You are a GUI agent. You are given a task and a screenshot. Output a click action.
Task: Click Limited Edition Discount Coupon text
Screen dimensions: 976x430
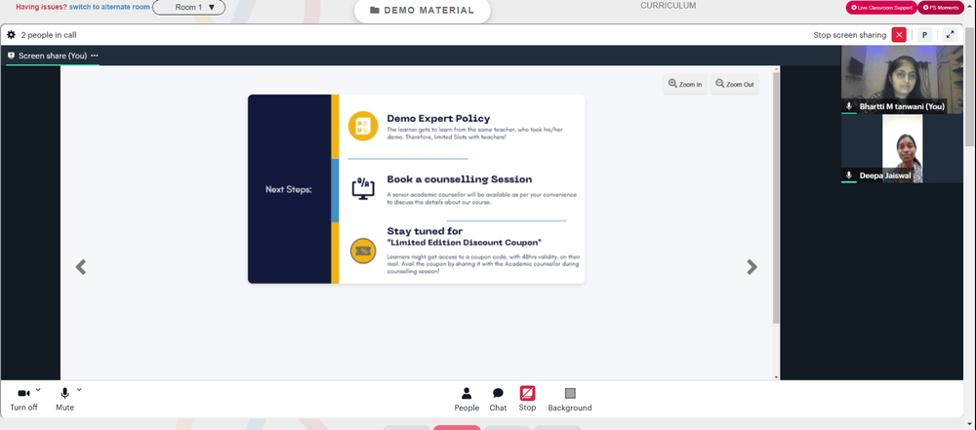[x=465, y=242]
